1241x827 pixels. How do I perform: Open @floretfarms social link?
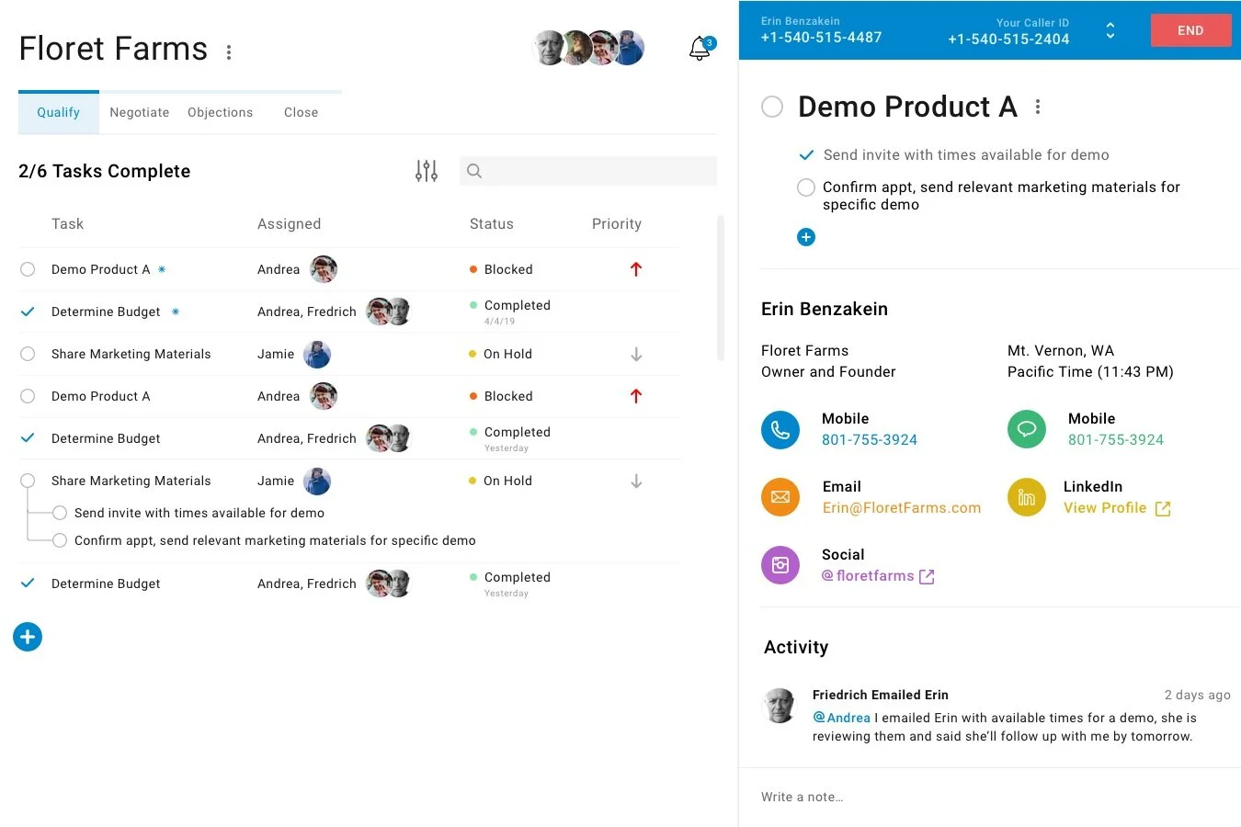868,576
